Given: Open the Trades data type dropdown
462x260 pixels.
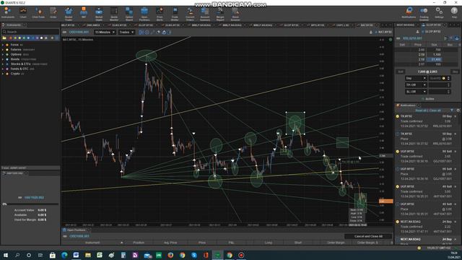Looking at the screenshot, I should pos(126,32).
